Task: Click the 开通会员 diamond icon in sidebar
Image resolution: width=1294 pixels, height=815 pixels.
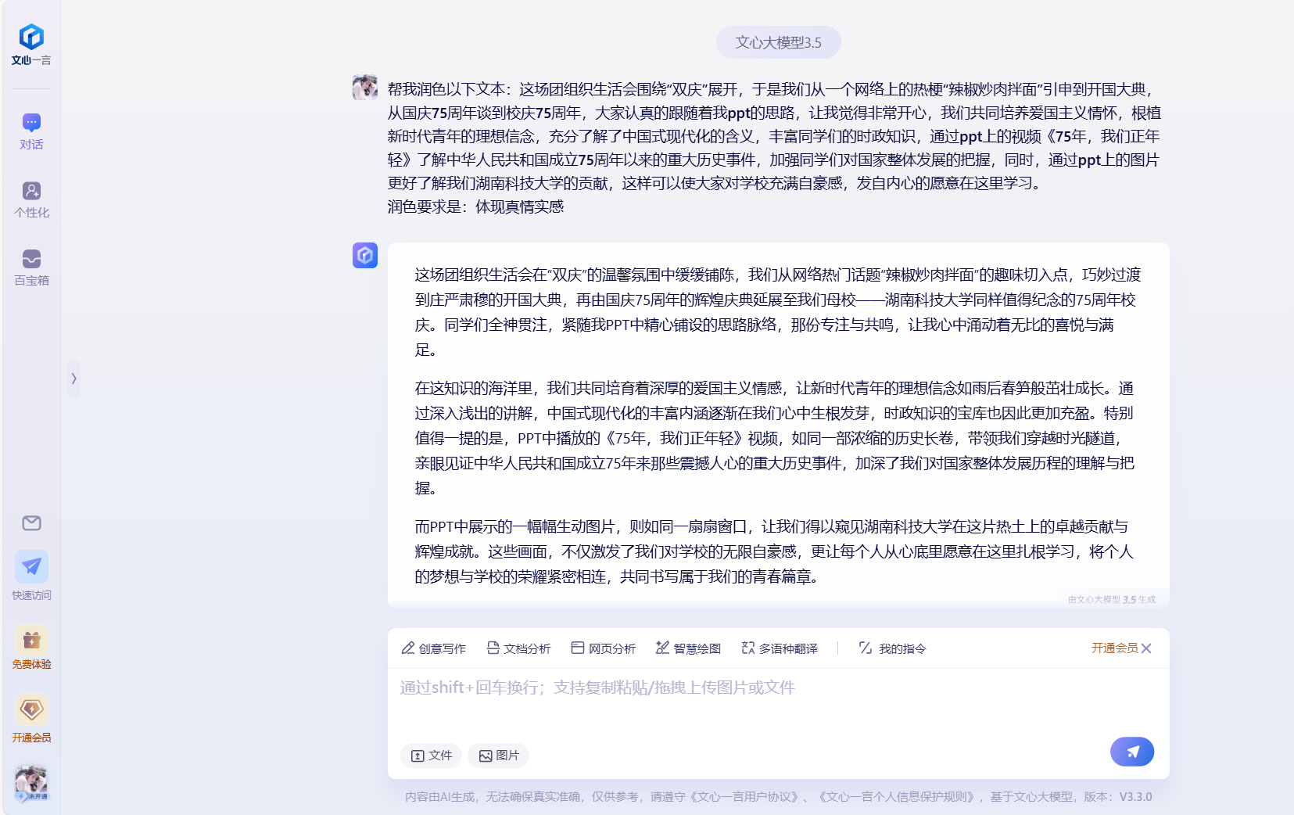Action: (31, 709)
